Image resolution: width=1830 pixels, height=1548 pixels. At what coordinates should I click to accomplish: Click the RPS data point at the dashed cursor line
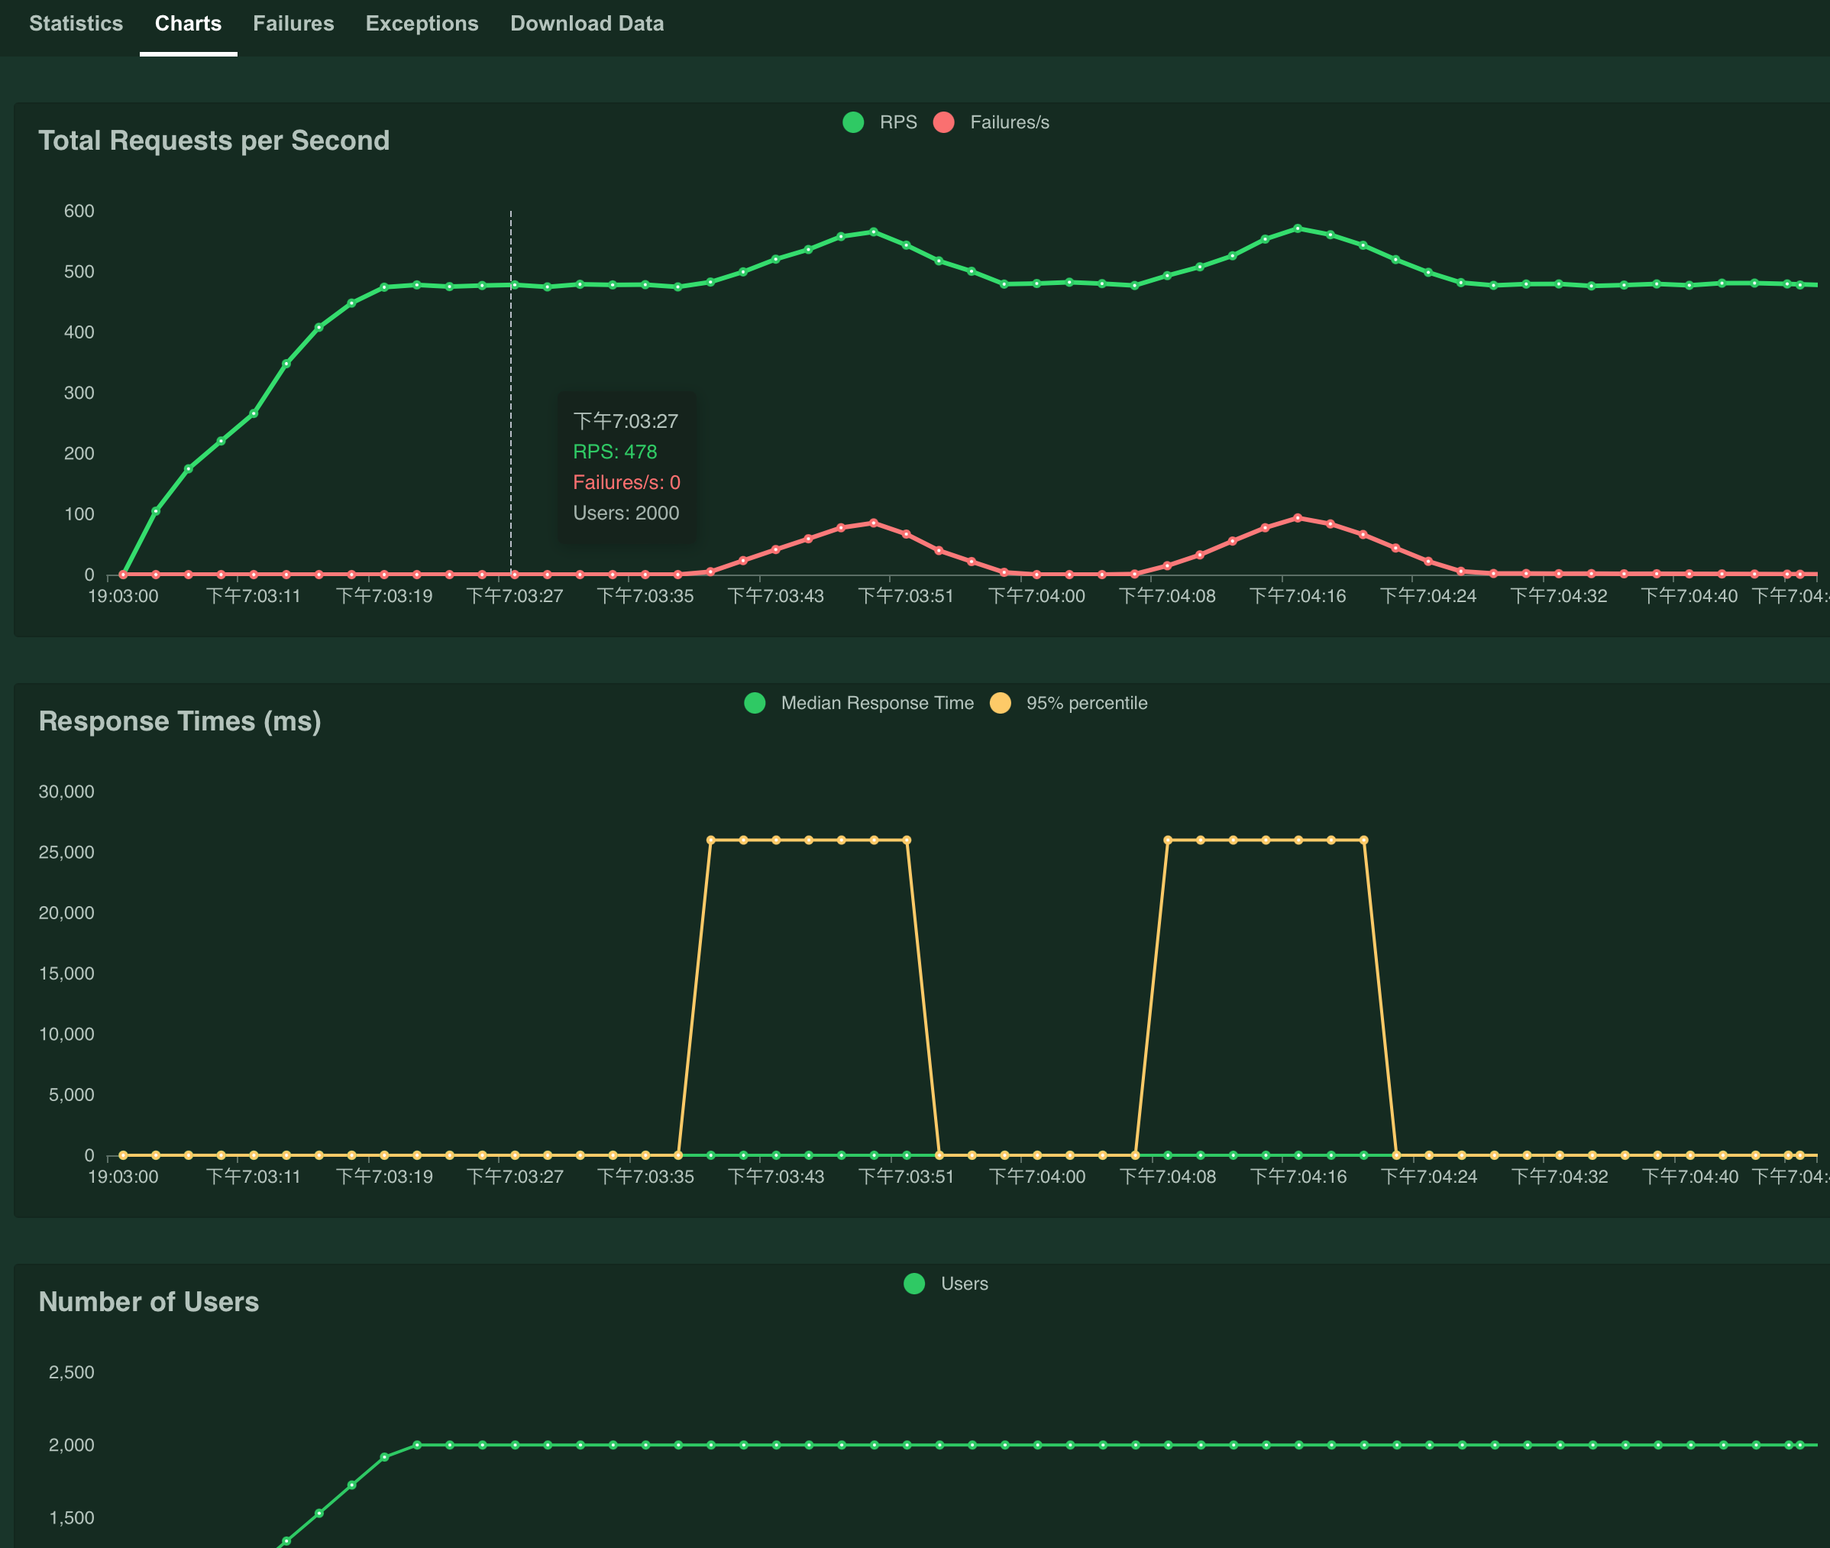point(514,285)
